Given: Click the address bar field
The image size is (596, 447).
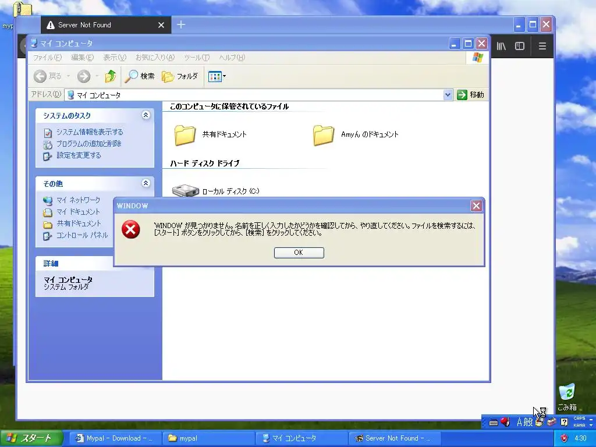Looking at the screenshot, I should [254, 95].
